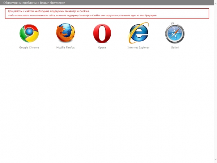Open the Mozilla Firefox text link
The image size is (217, 163).
coord(65,47)
